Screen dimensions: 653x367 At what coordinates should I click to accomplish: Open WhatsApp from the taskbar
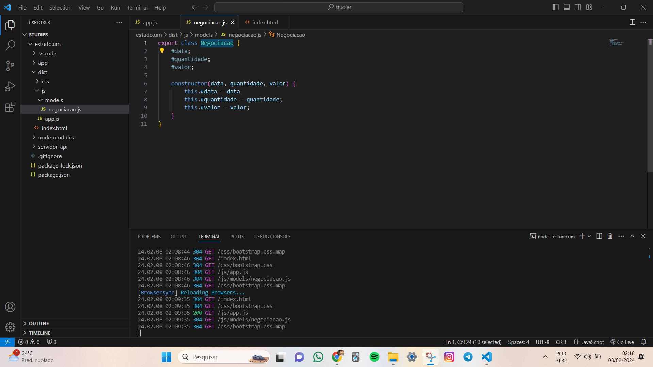(318, 357)
